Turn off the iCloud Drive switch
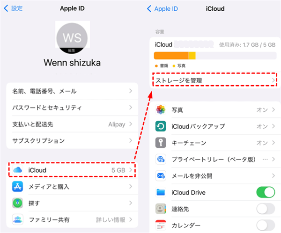This screenshot has height=233, width=281. [x=266, y=192]
